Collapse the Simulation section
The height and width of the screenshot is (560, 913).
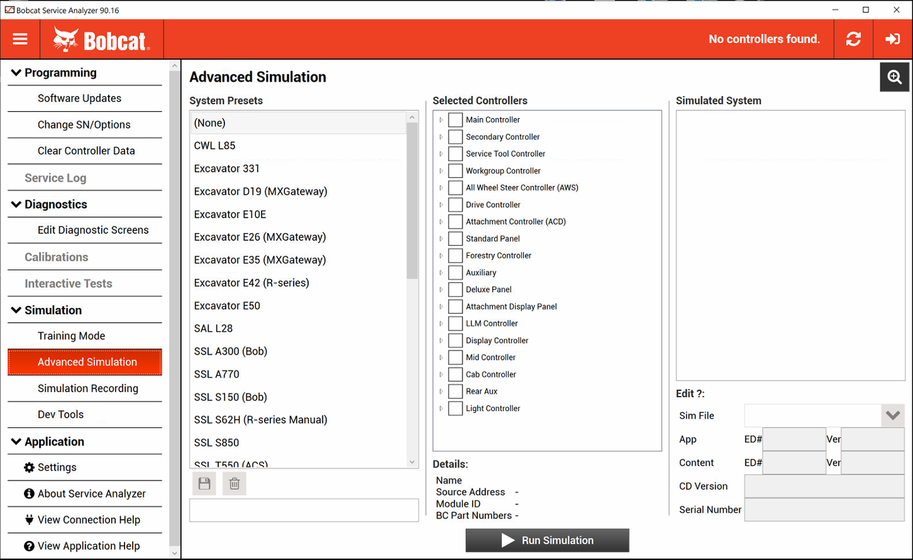16,310
